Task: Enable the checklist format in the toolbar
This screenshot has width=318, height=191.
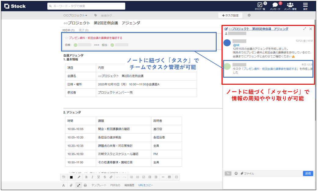Action: click(144, 177)
